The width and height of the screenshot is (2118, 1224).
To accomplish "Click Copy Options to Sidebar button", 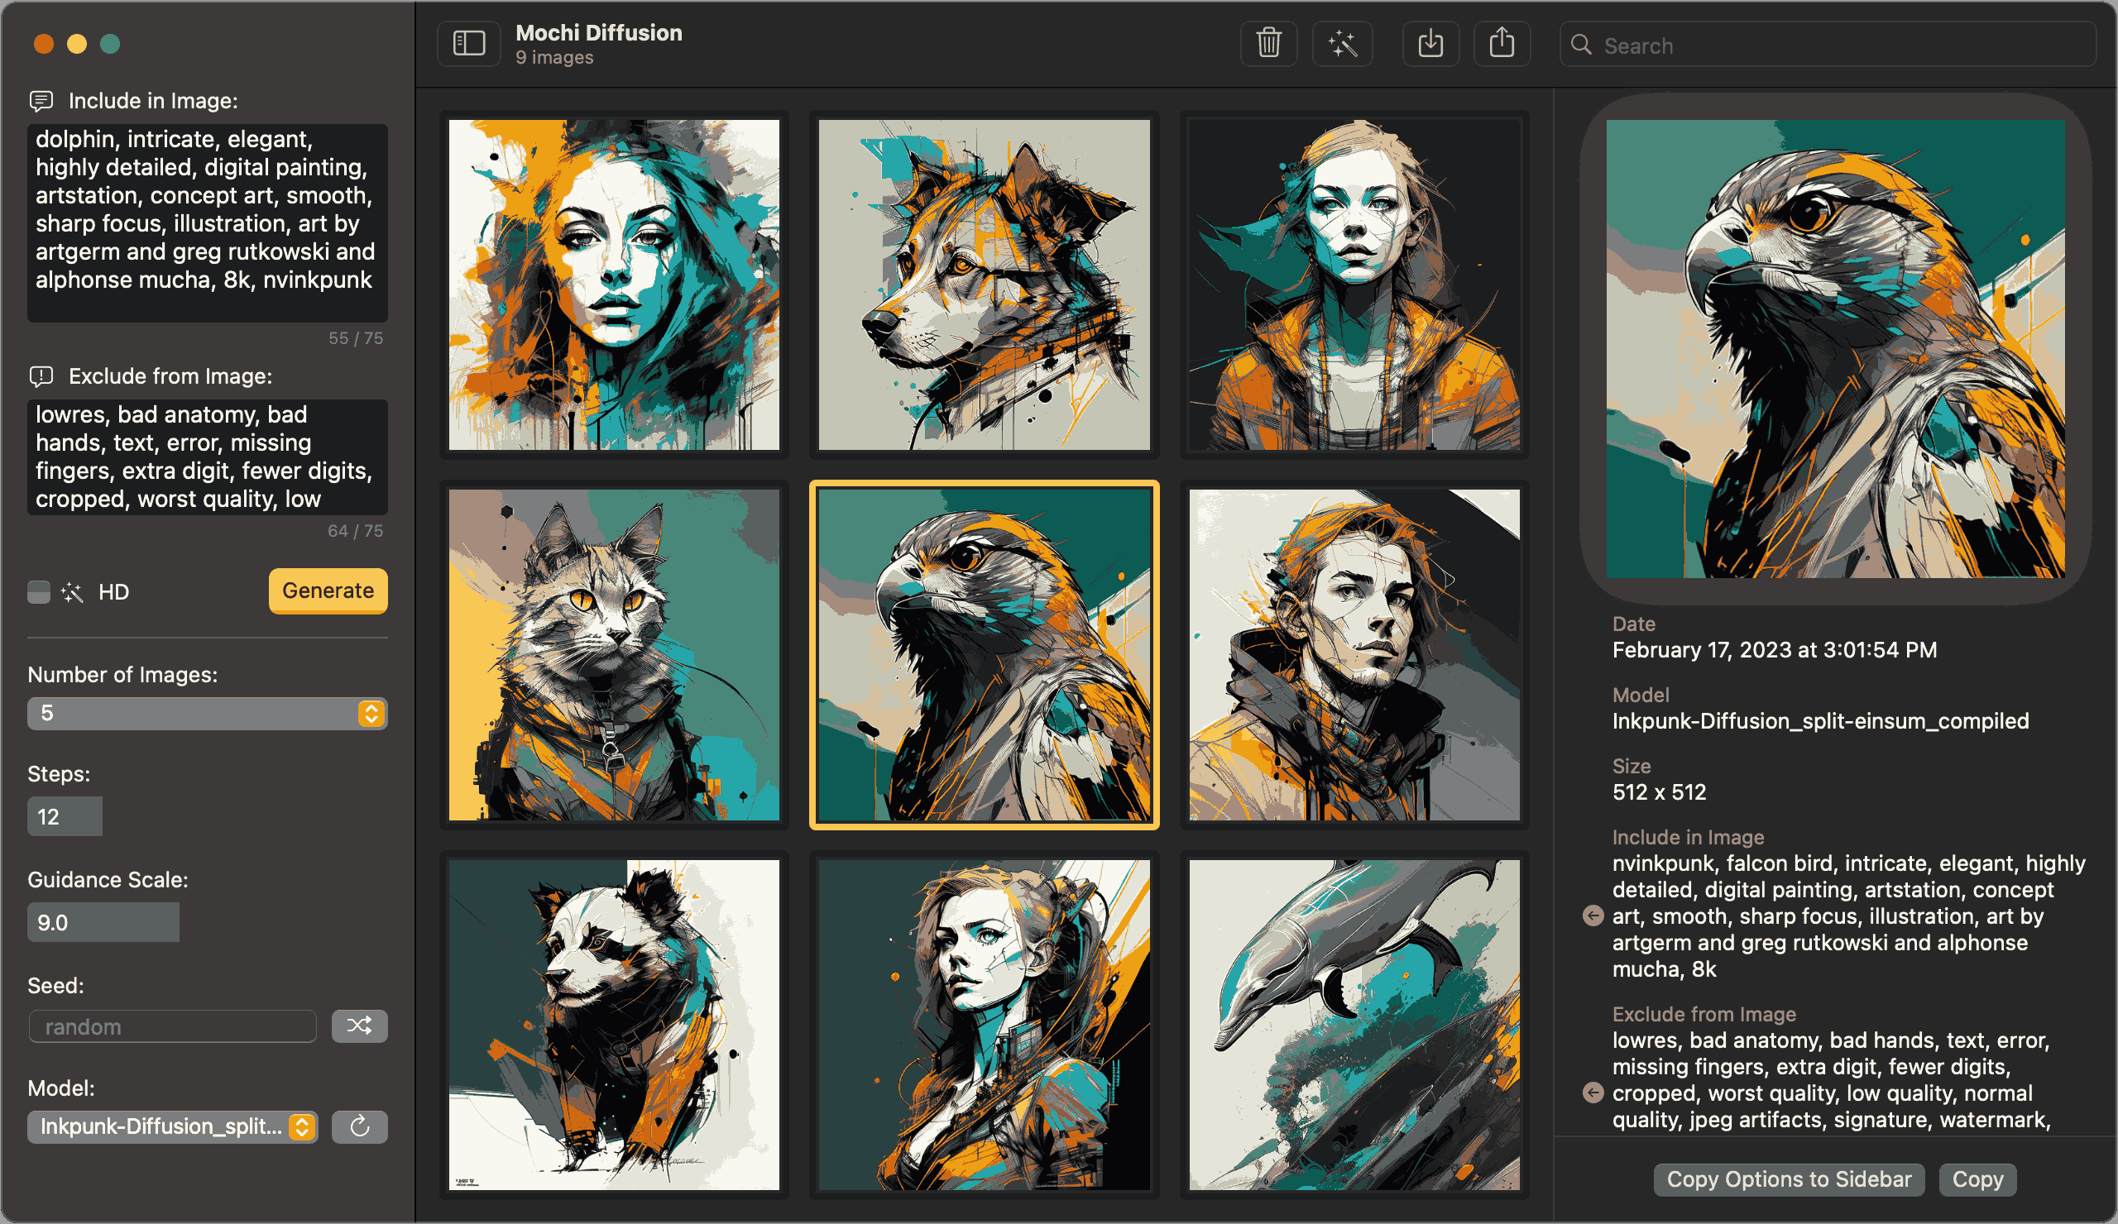I will coord(1789,1179).
